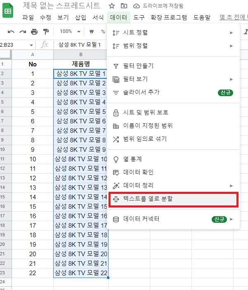
Task: Click the lightbulb icon for 열 통계
Action: (116, 159)
